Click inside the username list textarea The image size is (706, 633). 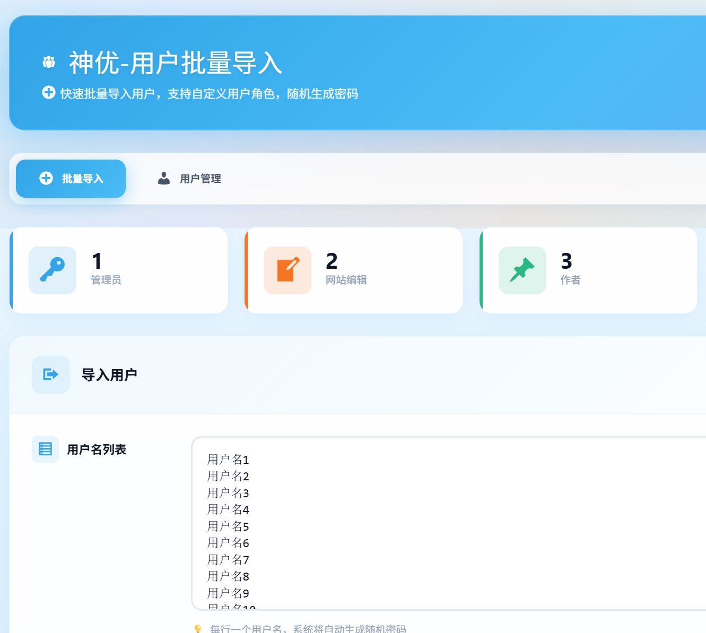449,523
